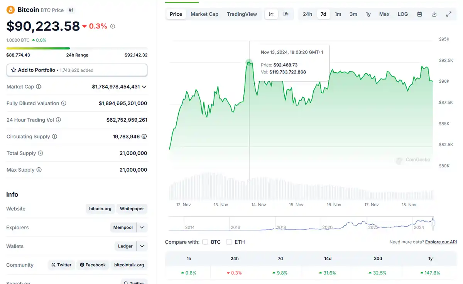Click the historical range navigator handle
463x284 pixels.
pyautogui.click(x=433, y=223)
